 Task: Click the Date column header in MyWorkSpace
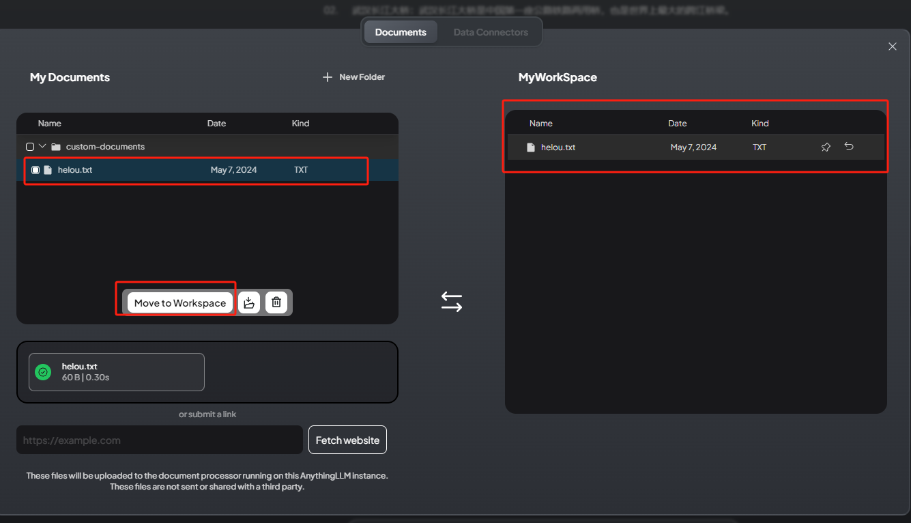tap(678, 124)
